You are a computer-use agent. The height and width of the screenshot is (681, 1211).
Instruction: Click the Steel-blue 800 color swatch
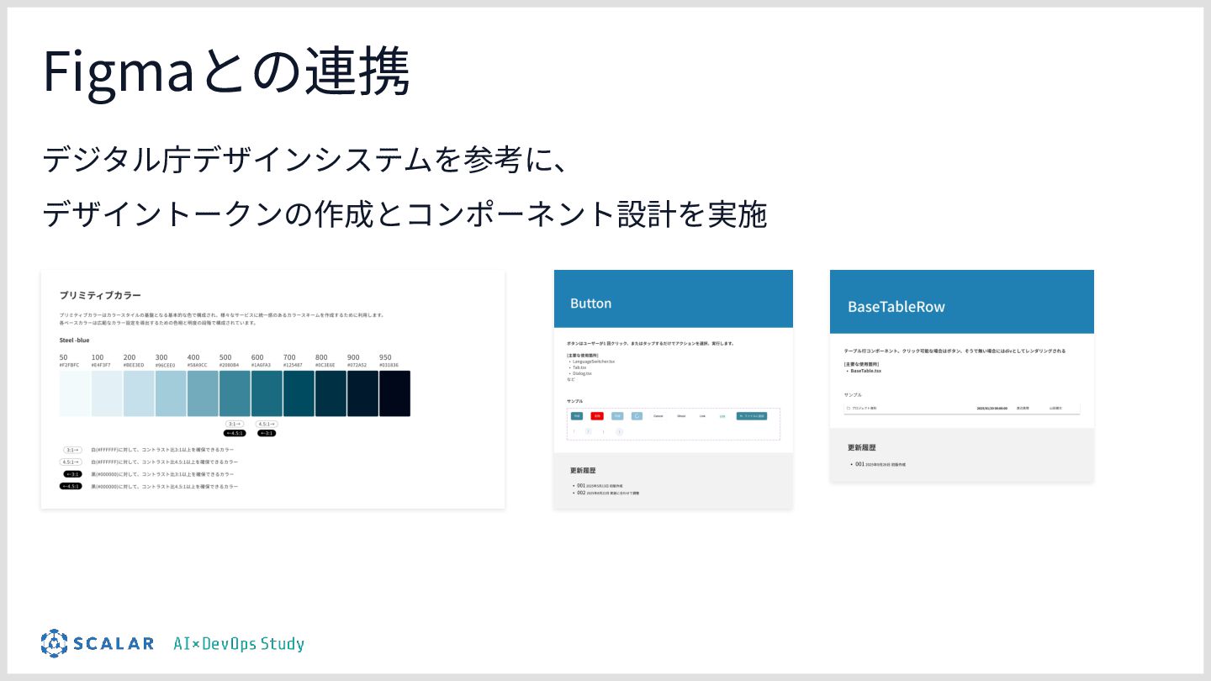click(331, 393)
